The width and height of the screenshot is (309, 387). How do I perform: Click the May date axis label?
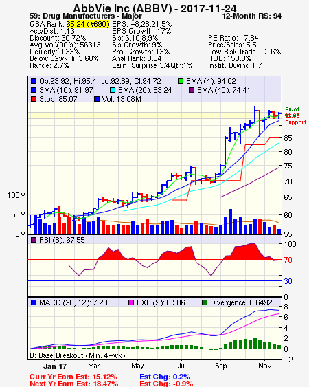[x=137, y=366]
